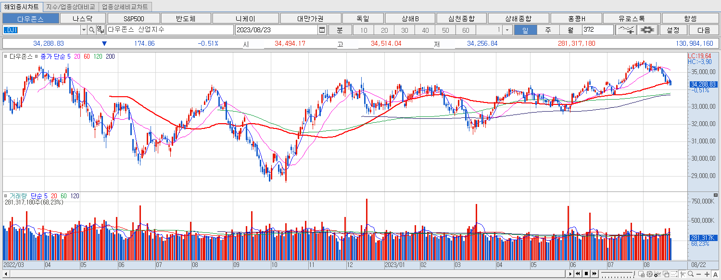This screenshot has width=721, height=280.
Task: Select the 독일 index button
Action: [363, 18]
